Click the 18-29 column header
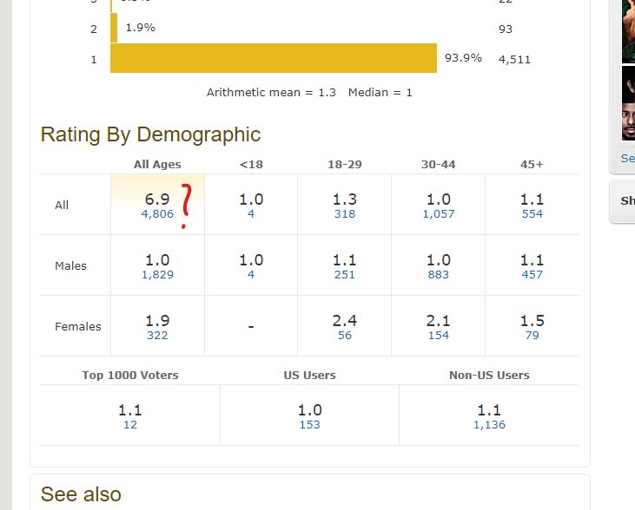Image resolution: width=635 pixels, height=510 pixels. pyautogui.click(x=345, y=165)
